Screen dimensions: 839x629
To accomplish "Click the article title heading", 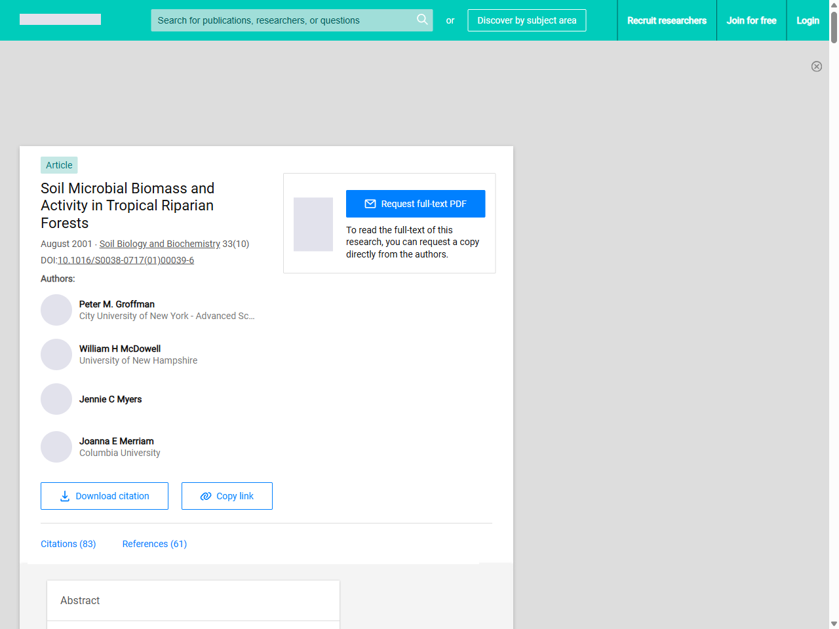I will (x=128, y=206).
